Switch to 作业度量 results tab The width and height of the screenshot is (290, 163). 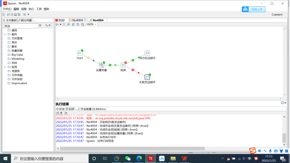point(84,109)
